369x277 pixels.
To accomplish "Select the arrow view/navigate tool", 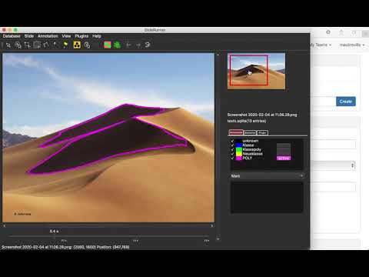I will coord(8,45).
